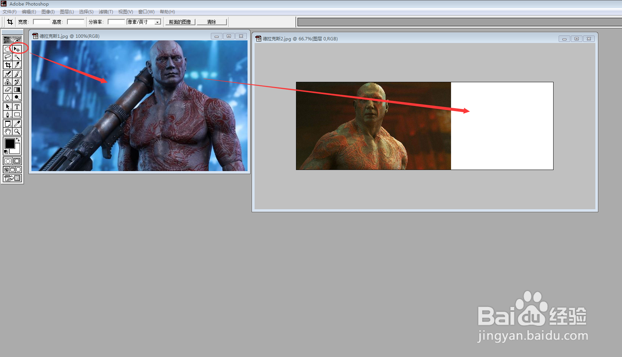Screen dimensions: 622x357
Task: Select the Gradient tool
Action: pos(17,90)
